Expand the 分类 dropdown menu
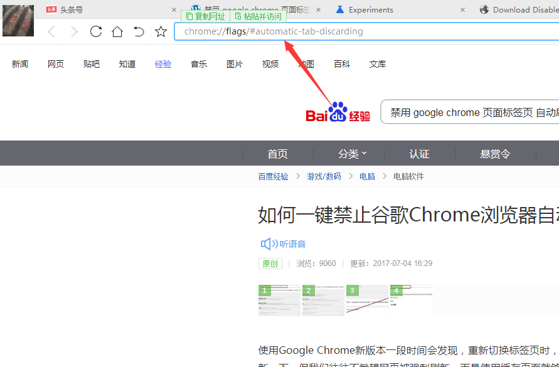Viewport: 559px width, 367px height. point(353,154)
